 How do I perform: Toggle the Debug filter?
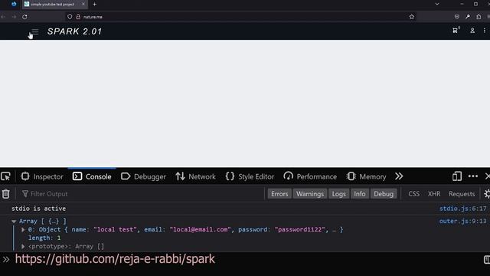point(384,194)
